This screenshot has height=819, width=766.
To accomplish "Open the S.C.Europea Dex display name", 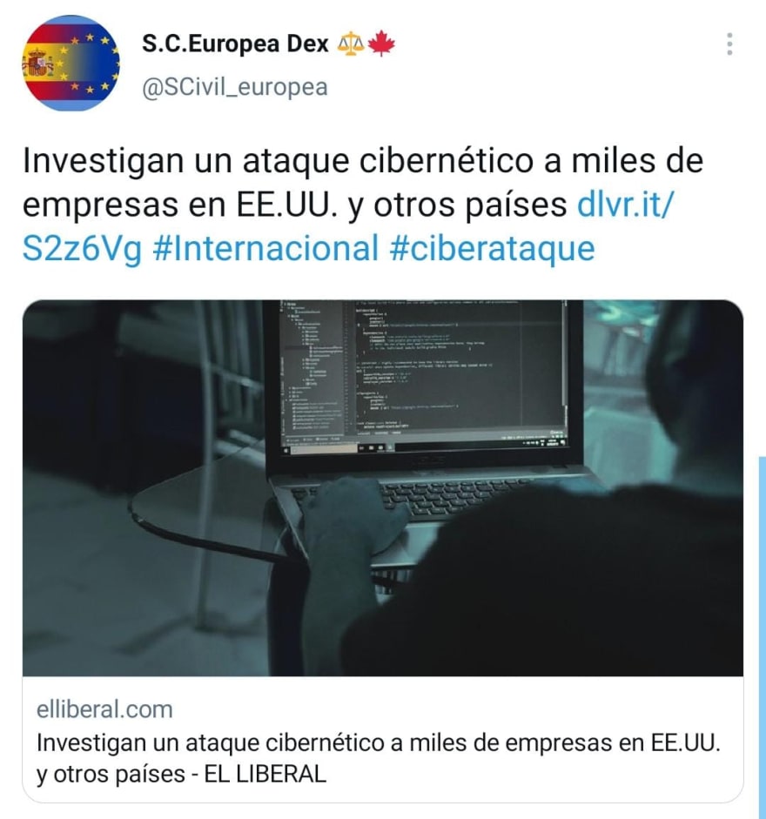I will pos(235,44).
